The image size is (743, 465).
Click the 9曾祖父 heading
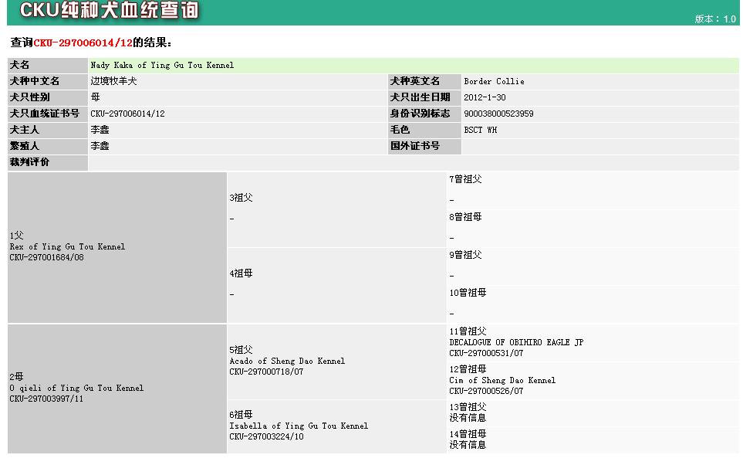(x=465, y=255)
